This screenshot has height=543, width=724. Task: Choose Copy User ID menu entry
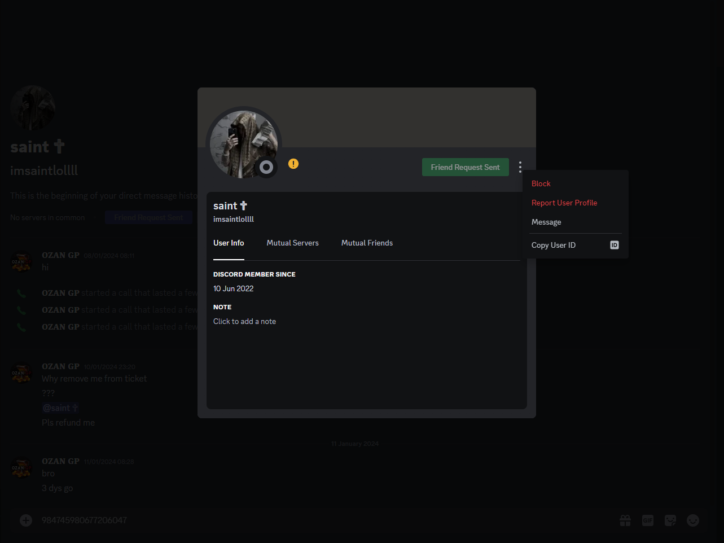[576, 245]
